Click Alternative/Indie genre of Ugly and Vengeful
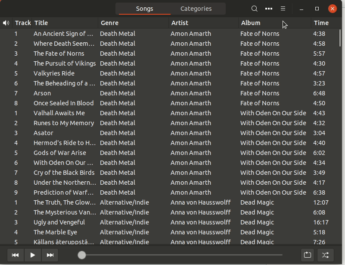The width and height of the screenshot is (345, 265). click(124, 222)
